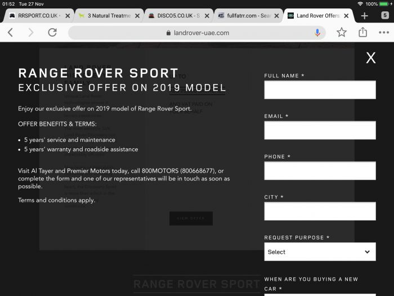The width and height of the screenshot is (394, 296).
Task: Click the EXCLUSIVE OFFER ON 2019 MODEL subheading
Action: point(122,87)
